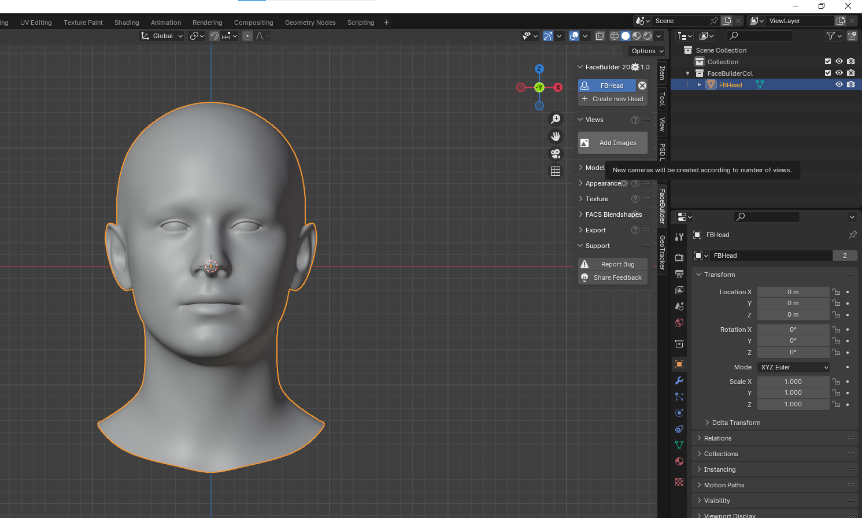
Task: Open the Particles properties tab
Action: [x=679, y=397]
